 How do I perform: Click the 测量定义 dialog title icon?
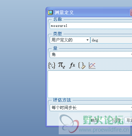click(50, 12)
